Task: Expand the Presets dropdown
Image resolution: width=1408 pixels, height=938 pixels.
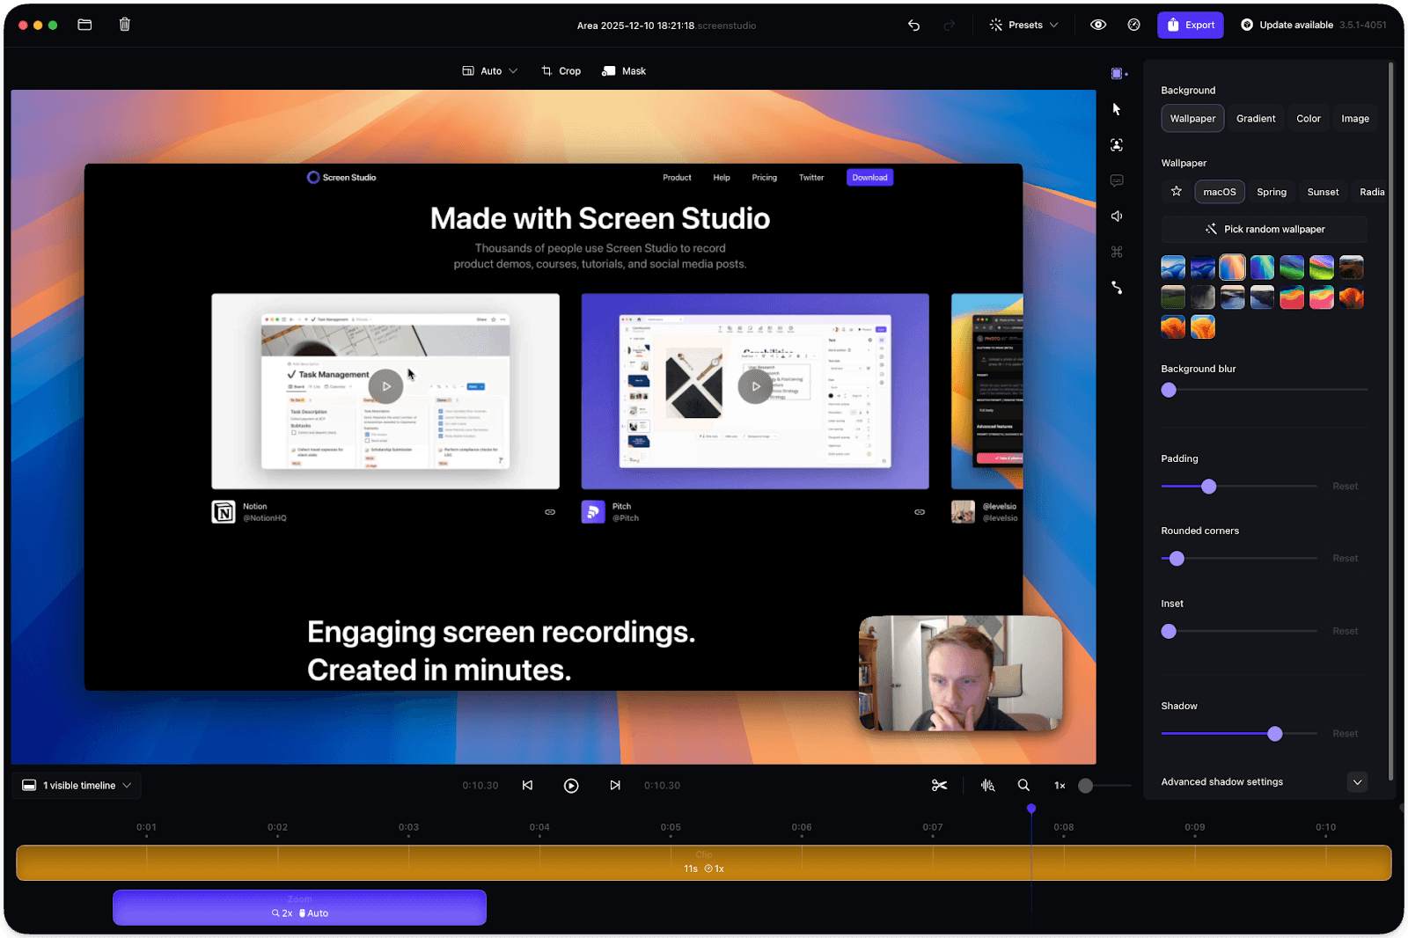Action: (1023, 25)
